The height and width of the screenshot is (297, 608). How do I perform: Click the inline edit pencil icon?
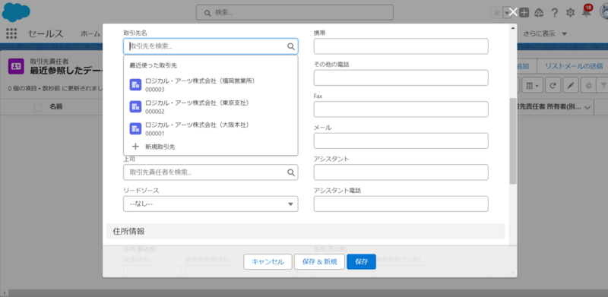tap(571, 86)
